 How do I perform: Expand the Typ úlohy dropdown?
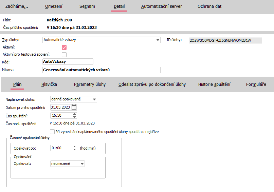158,40
